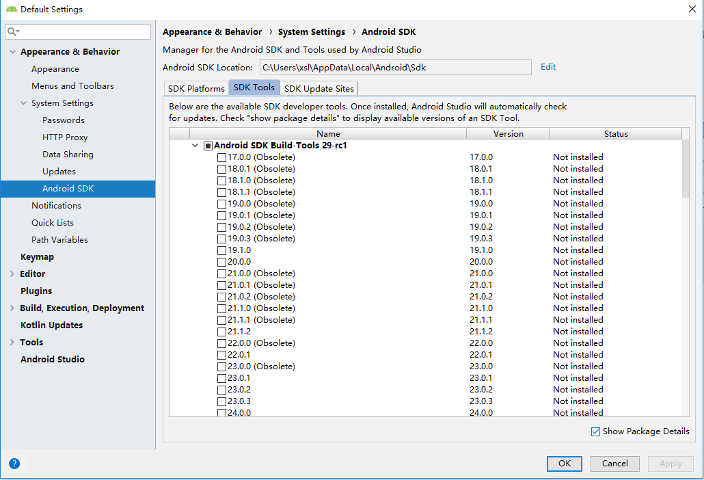Viewport: 704px width, 480px height.
Task: Open Android Studio settings entry
Action: tap(53, 359)
